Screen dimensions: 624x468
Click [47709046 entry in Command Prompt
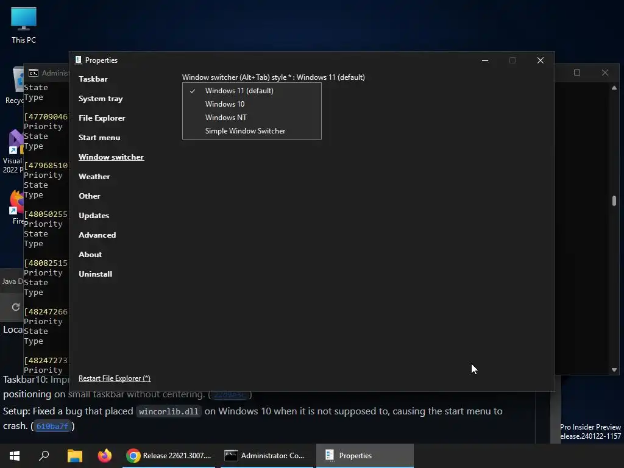(x=46, y=116)
